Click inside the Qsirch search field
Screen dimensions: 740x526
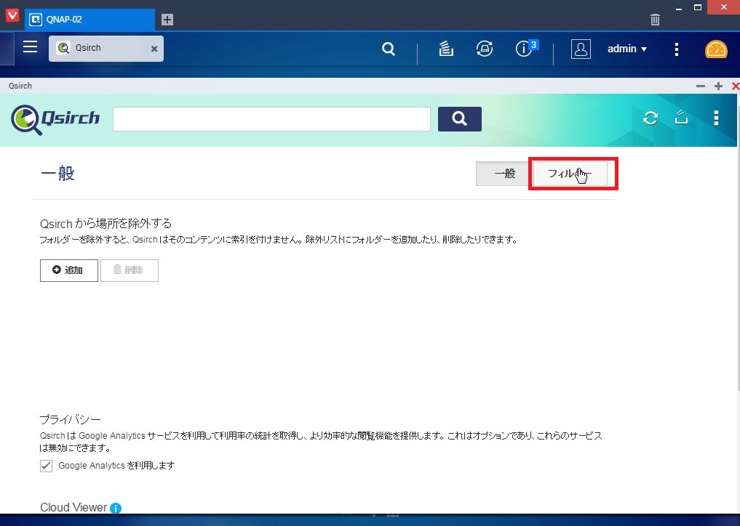(x=271, y=118)
